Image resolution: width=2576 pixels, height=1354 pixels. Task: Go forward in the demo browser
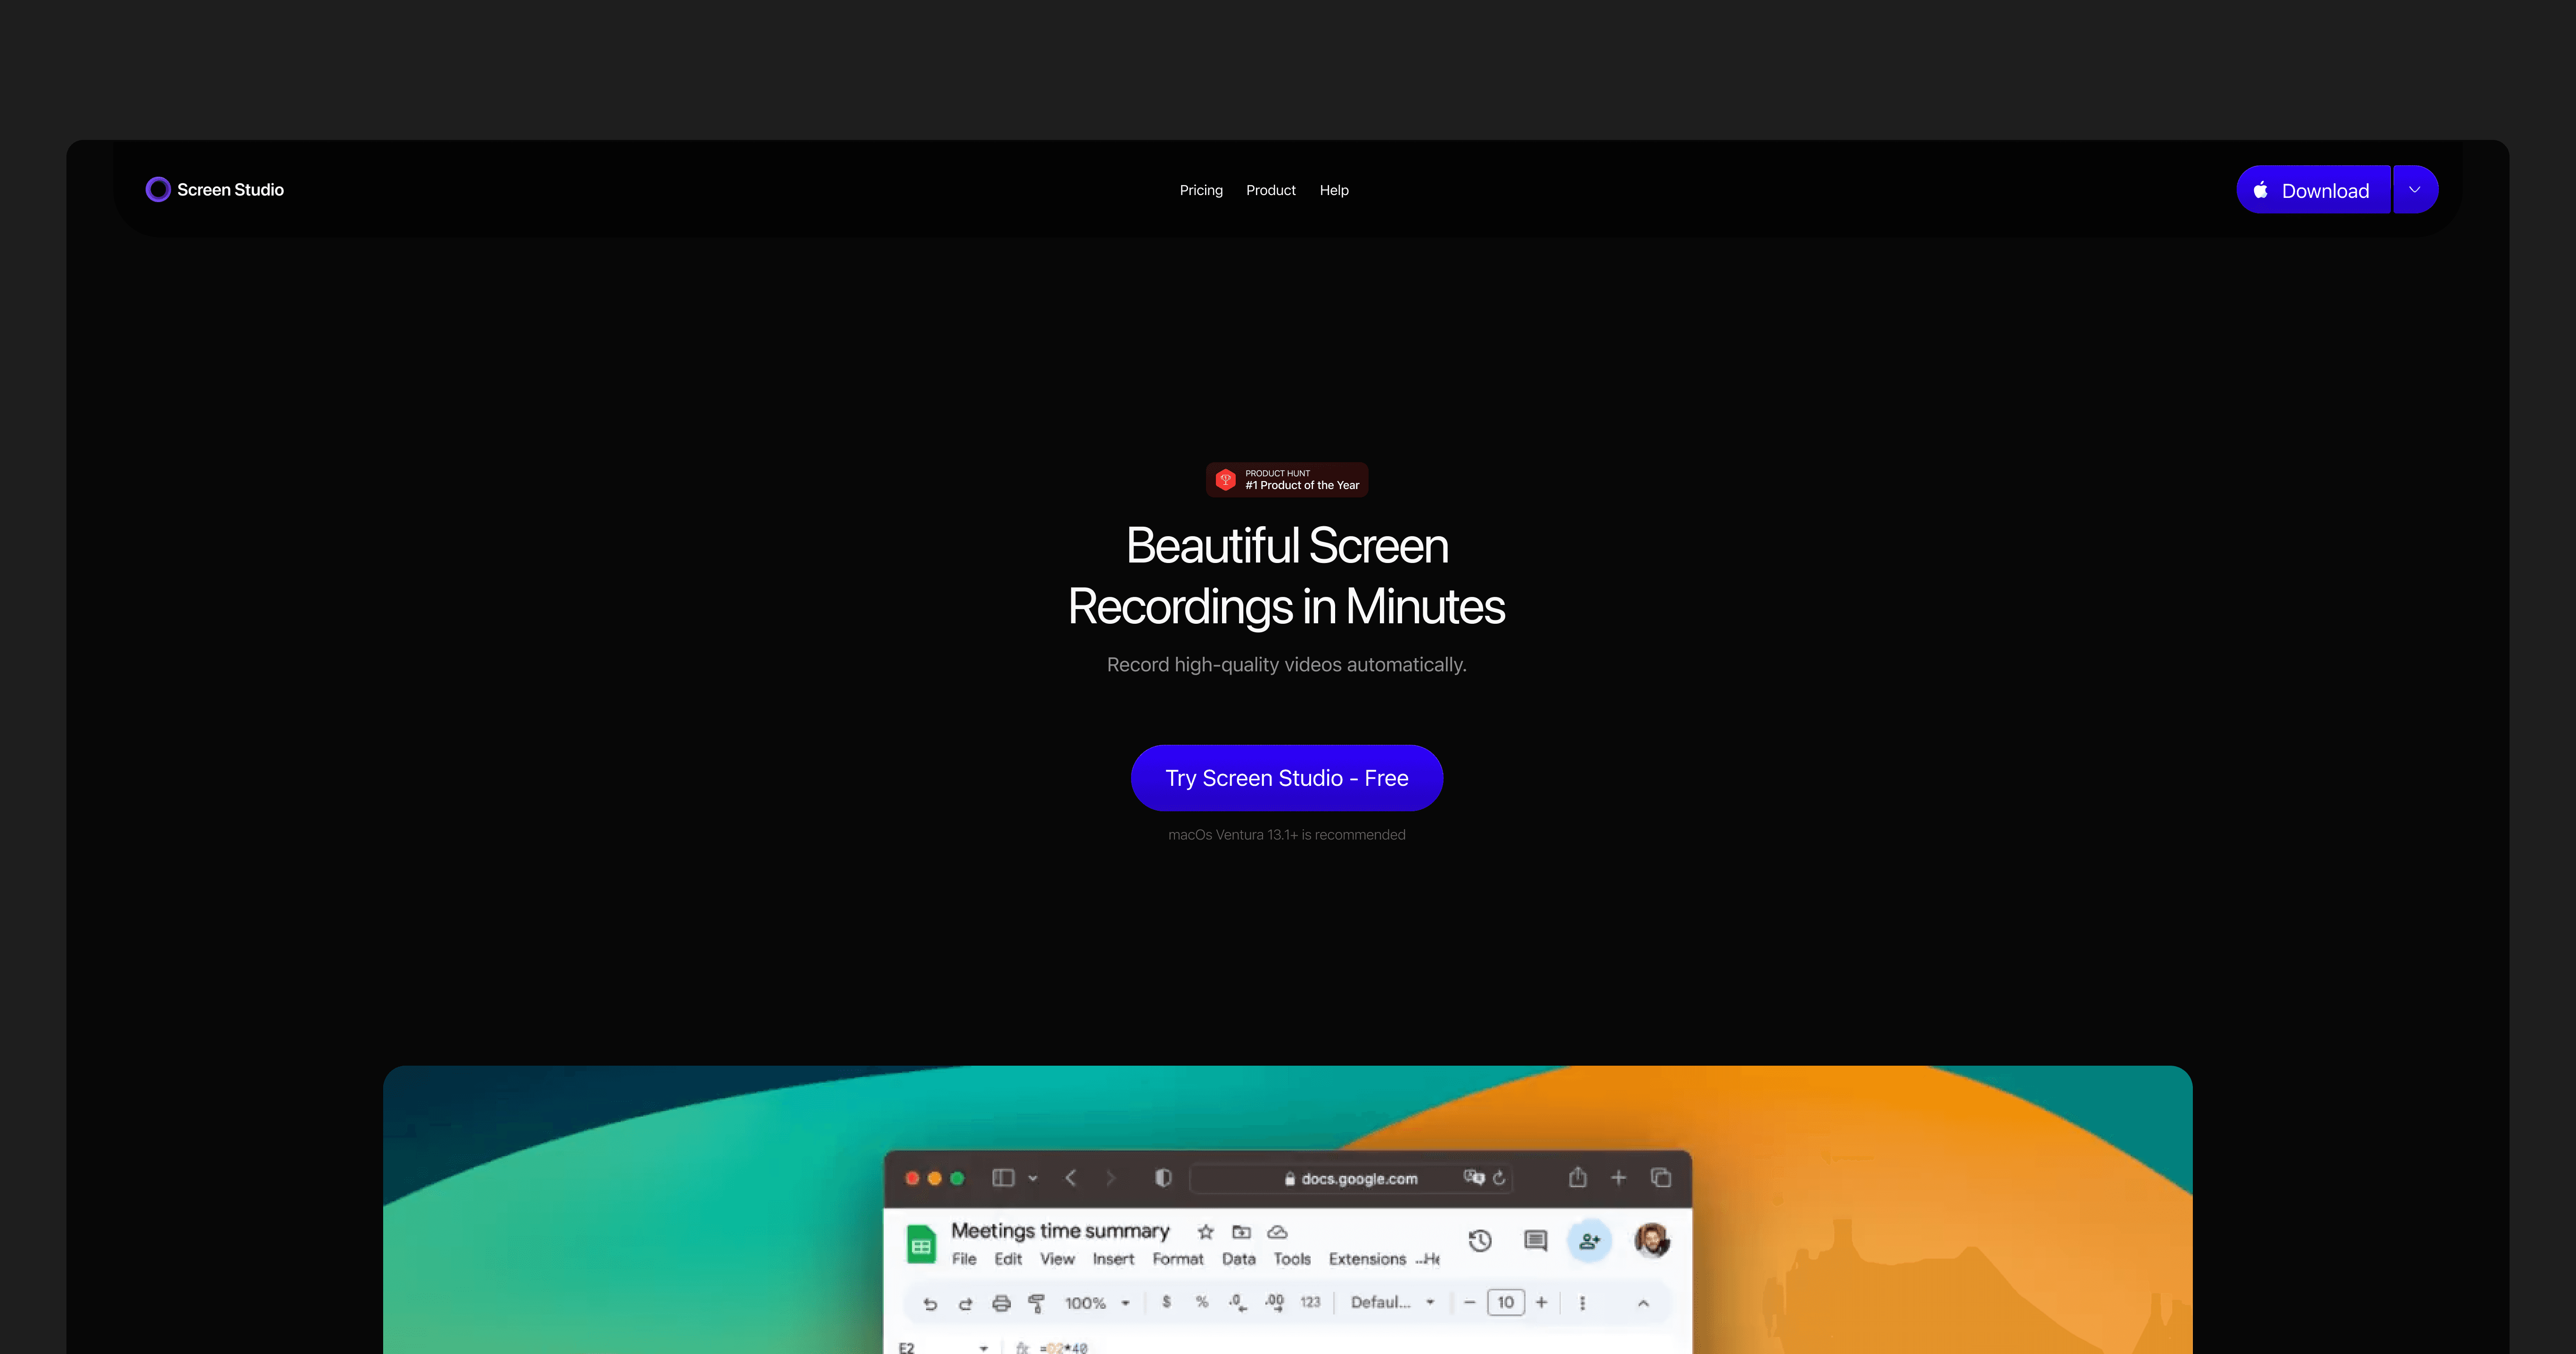point(1110,1178)
